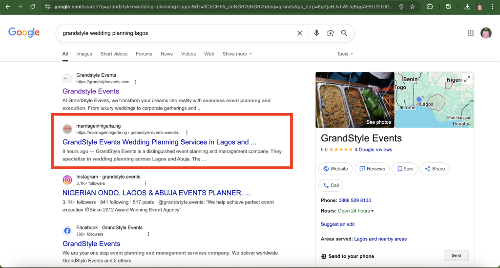This screenshot has width=500, height=268.
Task: Open Lagos and nearby areas link
Action: (x=380, y=239)
